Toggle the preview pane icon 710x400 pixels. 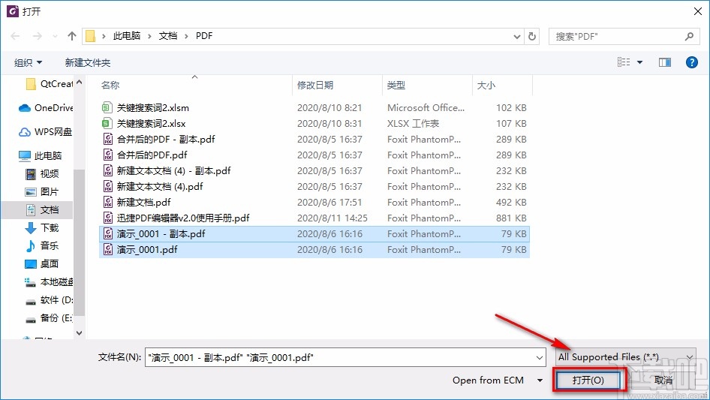[x=665, y=62]
